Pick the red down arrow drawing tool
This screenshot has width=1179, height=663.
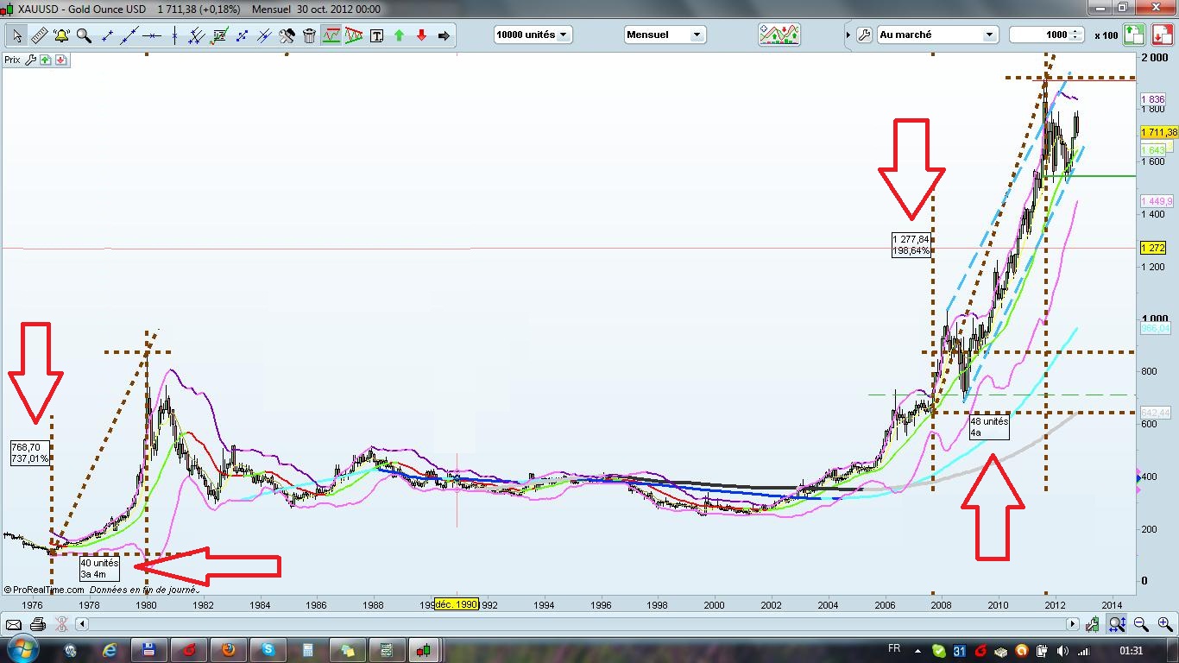[421, 35]
